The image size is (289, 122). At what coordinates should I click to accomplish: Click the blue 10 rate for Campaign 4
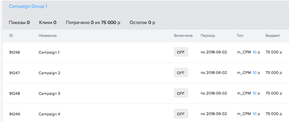coord(255,114)
